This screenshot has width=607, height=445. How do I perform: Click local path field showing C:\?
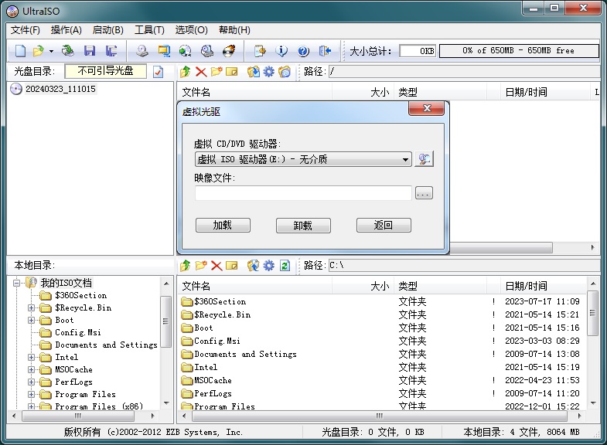464,266
